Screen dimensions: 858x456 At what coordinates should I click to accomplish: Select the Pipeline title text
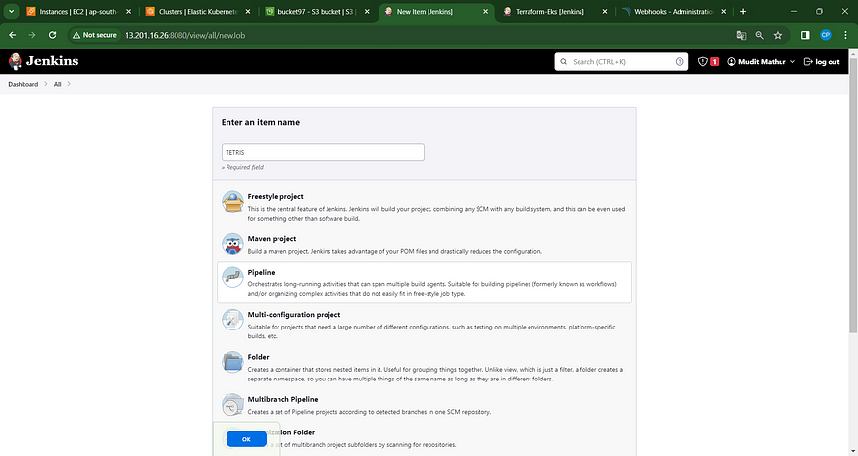[x=261, y=272]
